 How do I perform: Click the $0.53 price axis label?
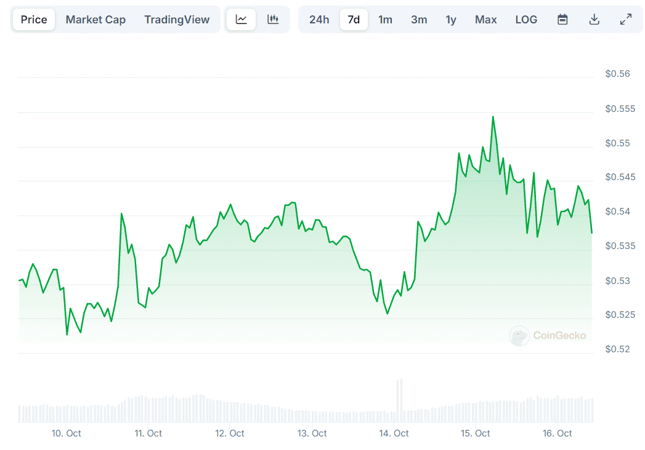(x=617, y=281)
